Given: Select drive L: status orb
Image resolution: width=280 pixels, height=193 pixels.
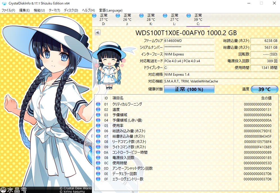Looking at the screenshot, I should point(165,15).
